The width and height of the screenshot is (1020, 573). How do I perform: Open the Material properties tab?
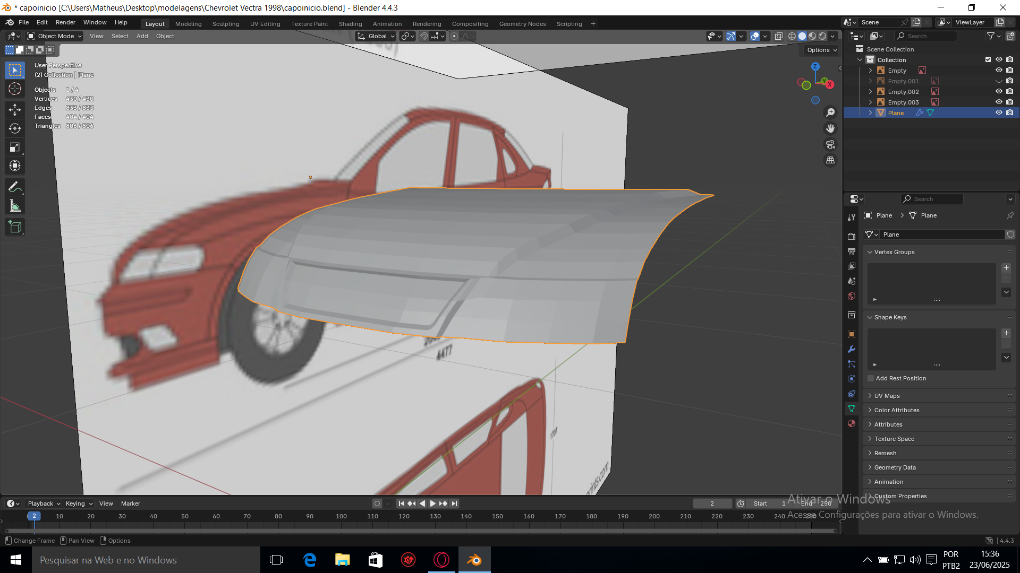click(852, 423)
